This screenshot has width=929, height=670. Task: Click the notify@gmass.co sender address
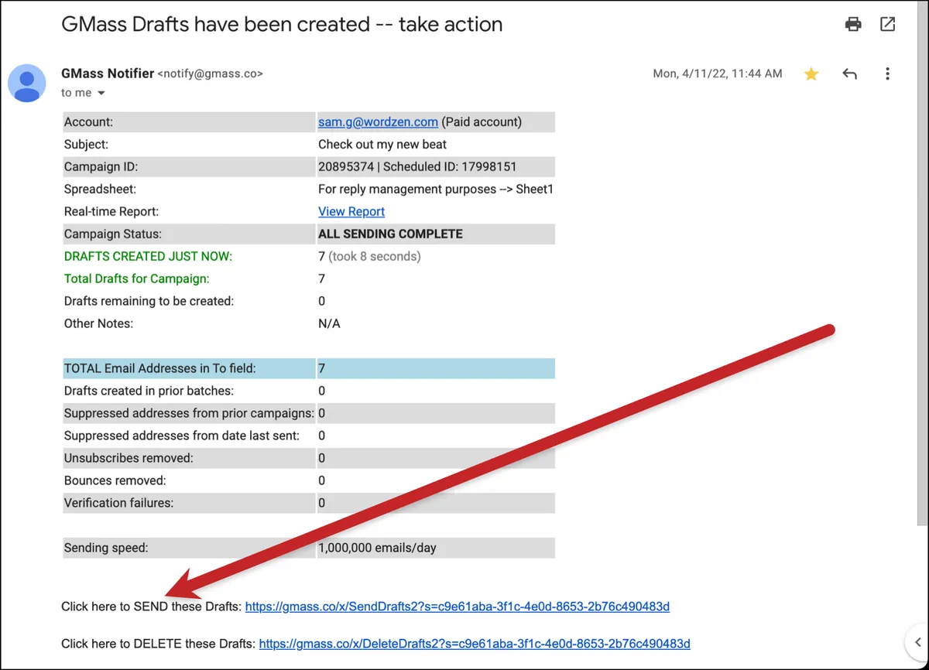click(x=211, y=74)
